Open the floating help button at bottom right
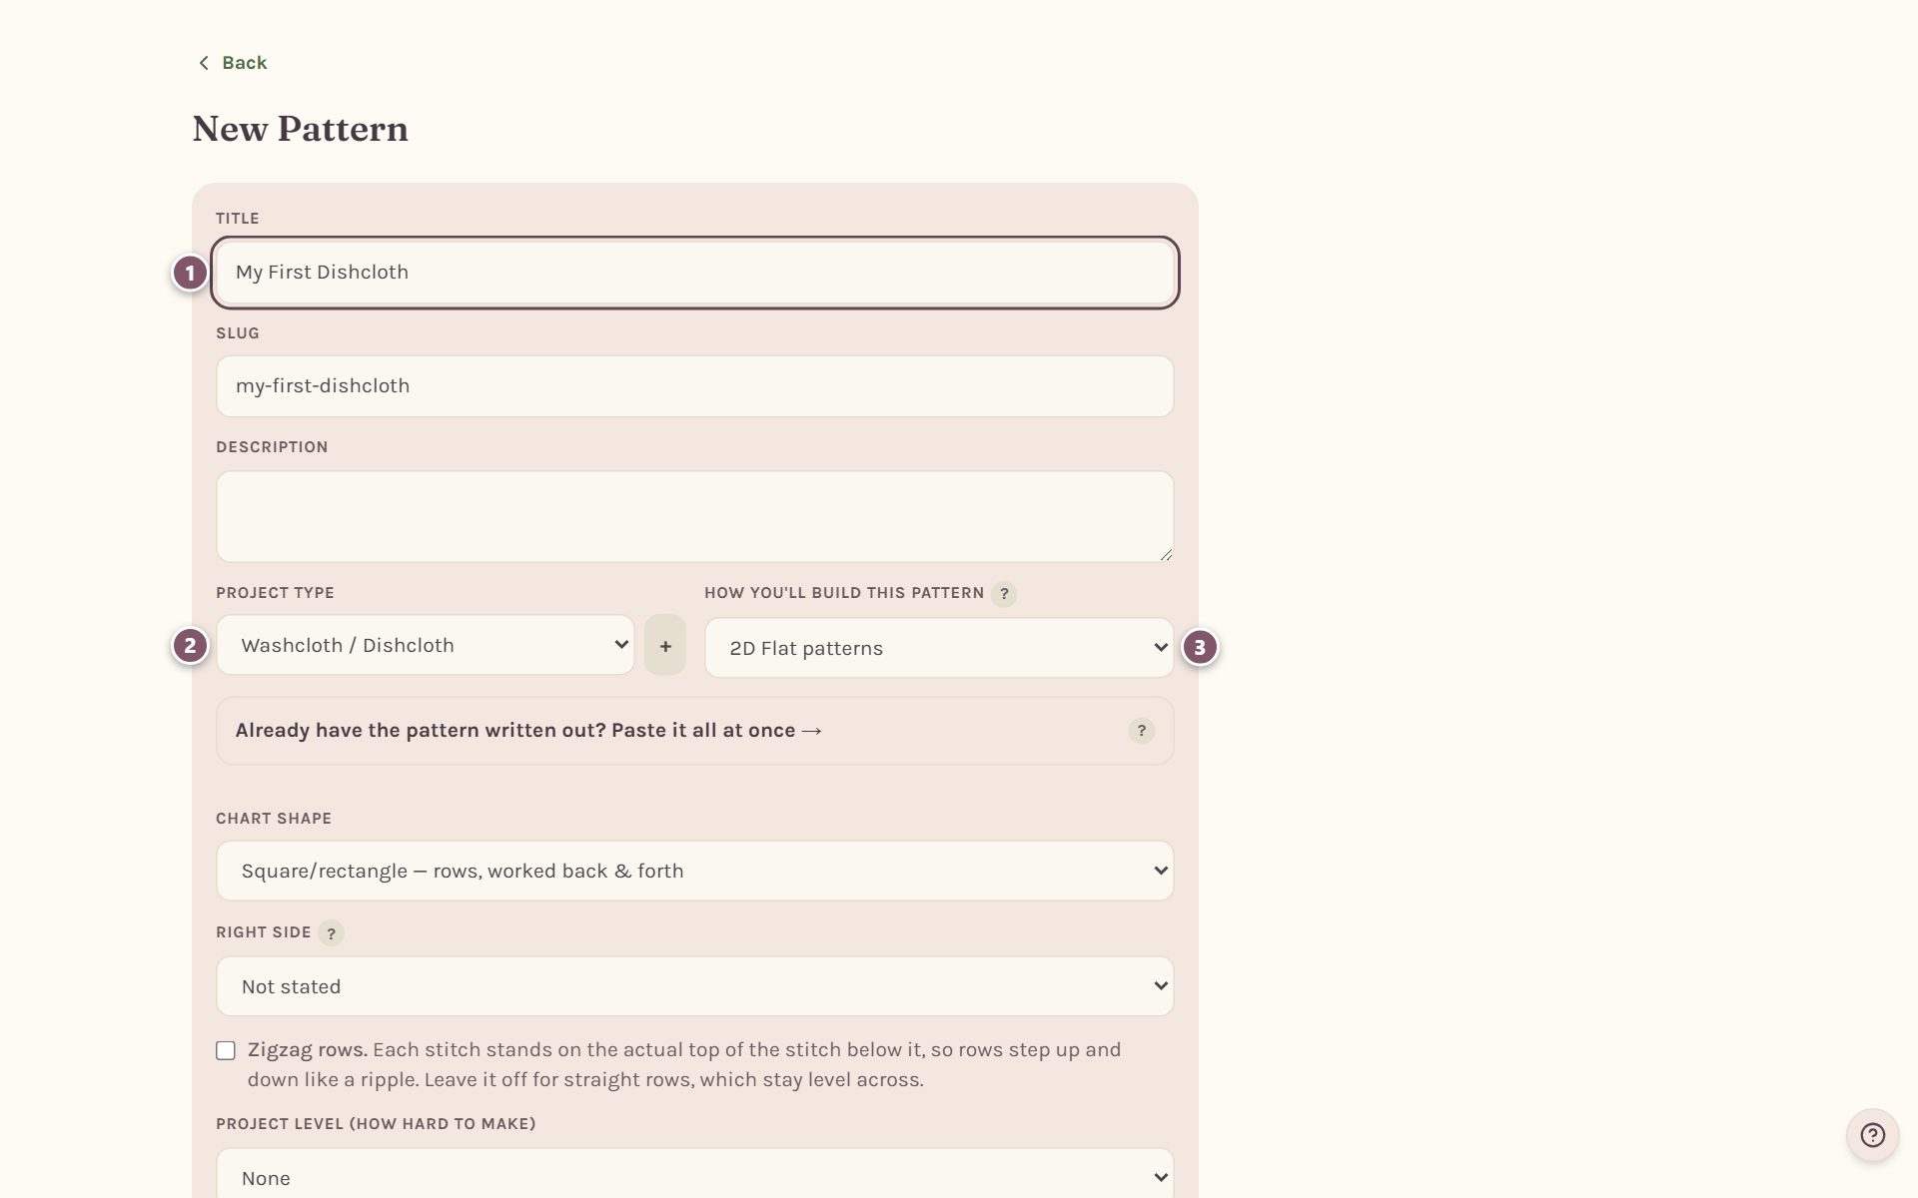The image size is (1918, 1198). (x=1872, y=1135)
